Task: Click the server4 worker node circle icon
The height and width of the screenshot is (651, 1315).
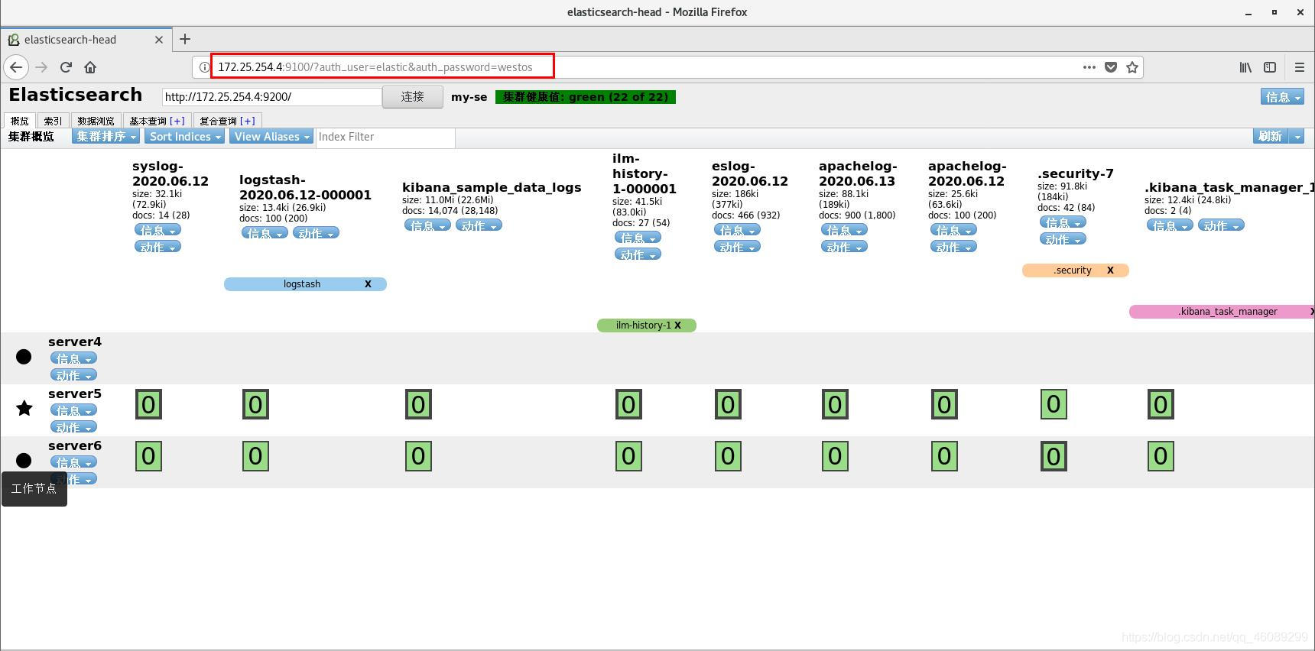Action: pyautogui.click(x=24, y=357)
